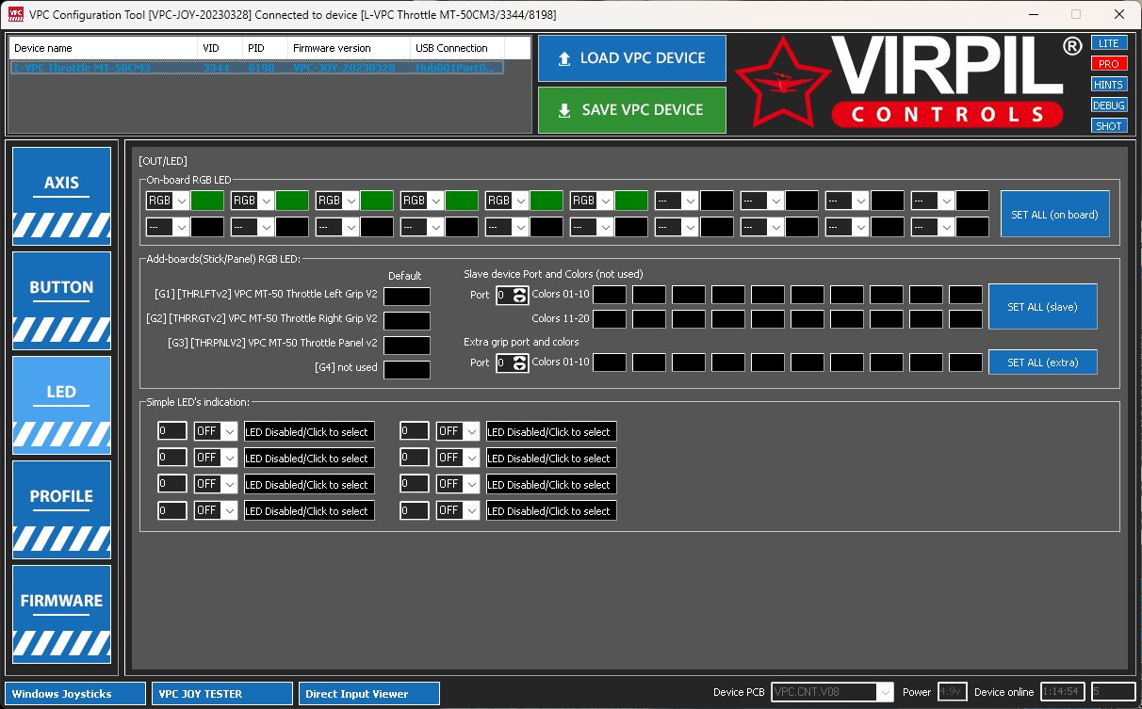The image size is (1142, 709).
Task: Click SET ALL (on board) button
Action: pyautogui.click(x=1054, y=215)
